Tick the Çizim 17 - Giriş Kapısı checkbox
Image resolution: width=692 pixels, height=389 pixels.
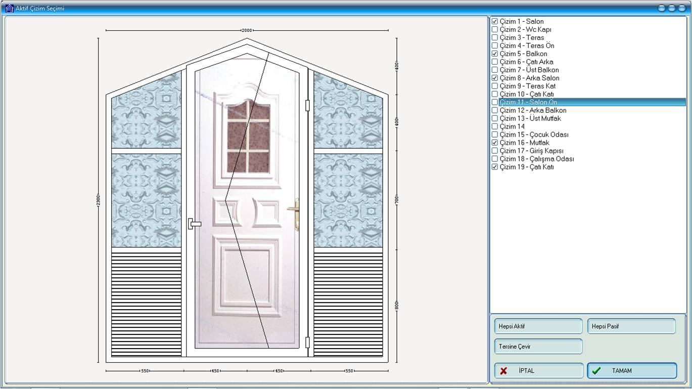click(495, 151)
